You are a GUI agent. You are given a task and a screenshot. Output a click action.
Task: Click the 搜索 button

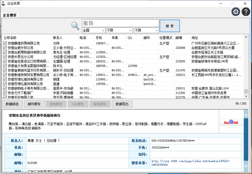pyautogui.click(x=170, y=26)
